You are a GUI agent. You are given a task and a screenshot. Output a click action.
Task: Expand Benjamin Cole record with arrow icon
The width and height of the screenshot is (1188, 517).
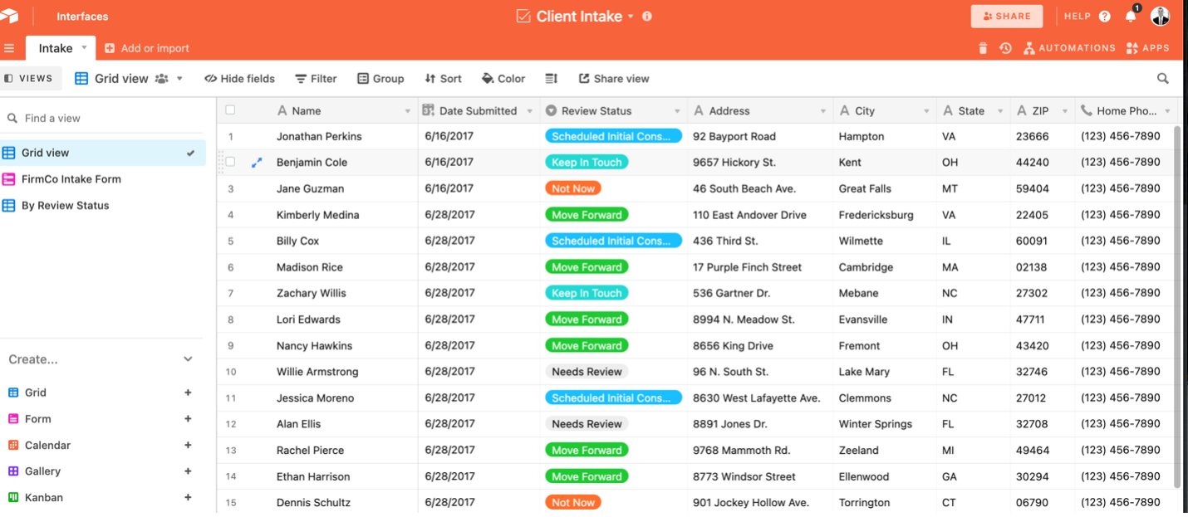(x=257, y=163)
